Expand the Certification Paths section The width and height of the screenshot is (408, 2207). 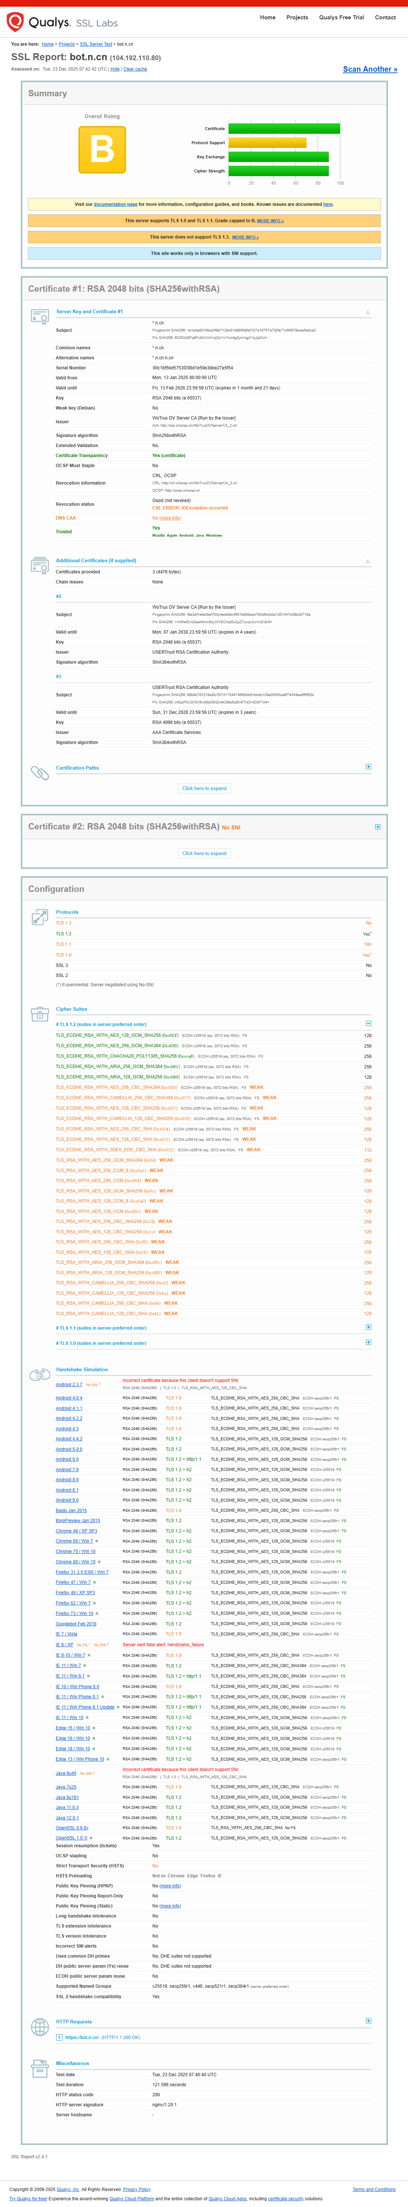369,767
